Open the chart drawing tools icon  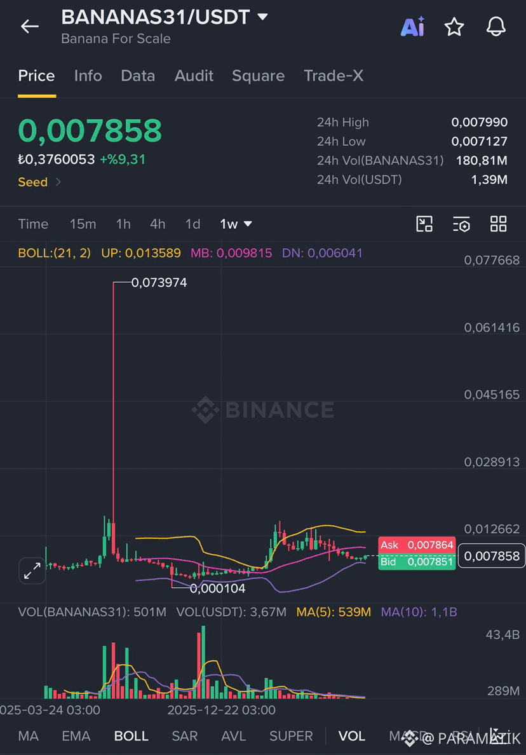coord(424,224)
